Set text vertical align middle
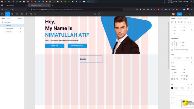Viewport: 194px width, 109px height. tap(184, 79)
